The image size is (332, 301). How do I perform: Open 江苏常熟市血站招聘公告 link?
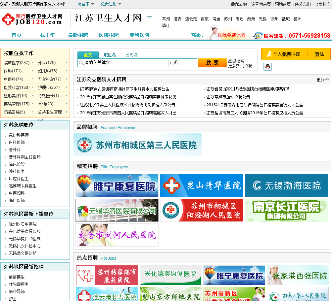point(228,97)
